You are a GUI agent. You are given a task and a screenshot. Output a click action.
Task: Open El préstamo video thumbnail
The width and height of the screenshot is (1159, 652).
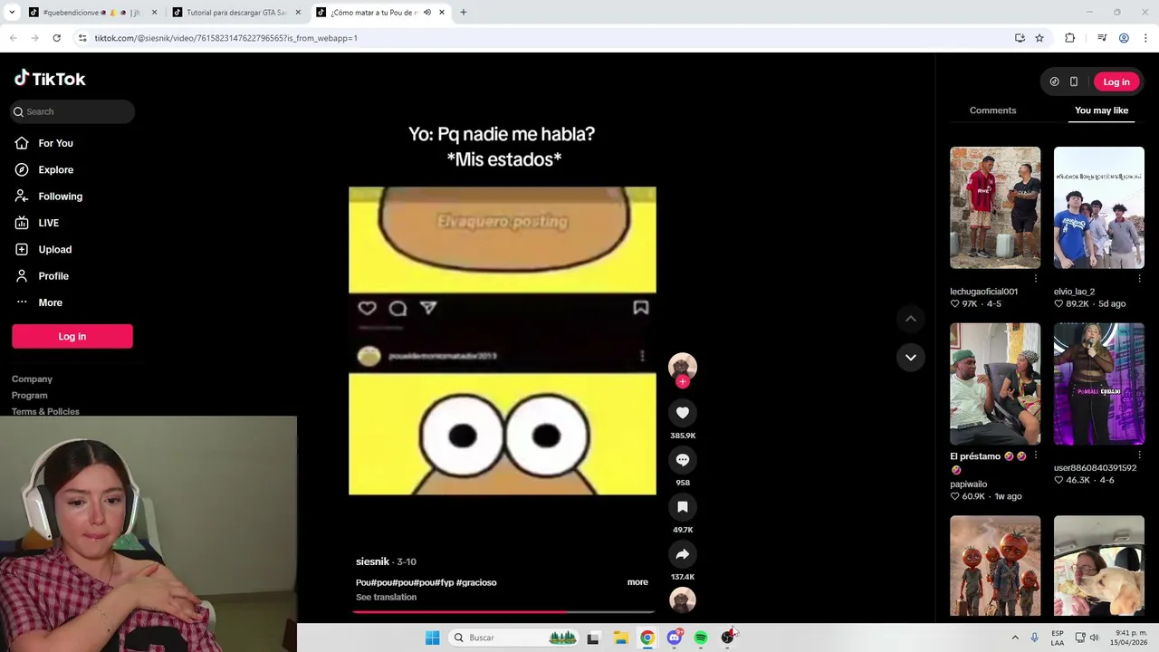coord(995,384)
